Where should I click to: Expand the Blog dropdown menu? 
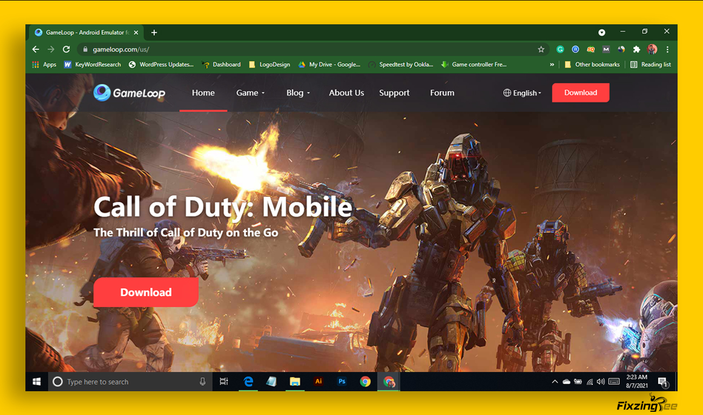click(x=298, y=93)
